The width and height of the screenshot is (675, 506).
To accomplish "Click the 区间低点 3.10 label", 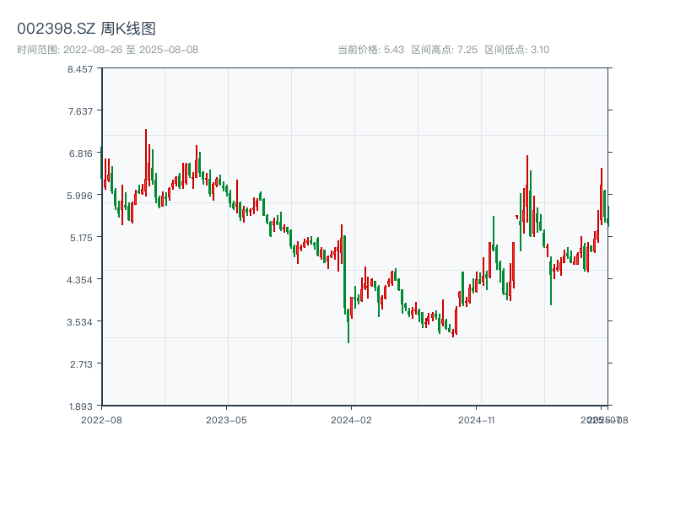I will pos(516,50).
